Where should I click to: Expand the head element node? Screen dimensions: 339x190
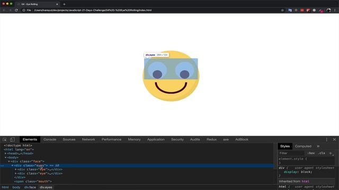point(6,154)
